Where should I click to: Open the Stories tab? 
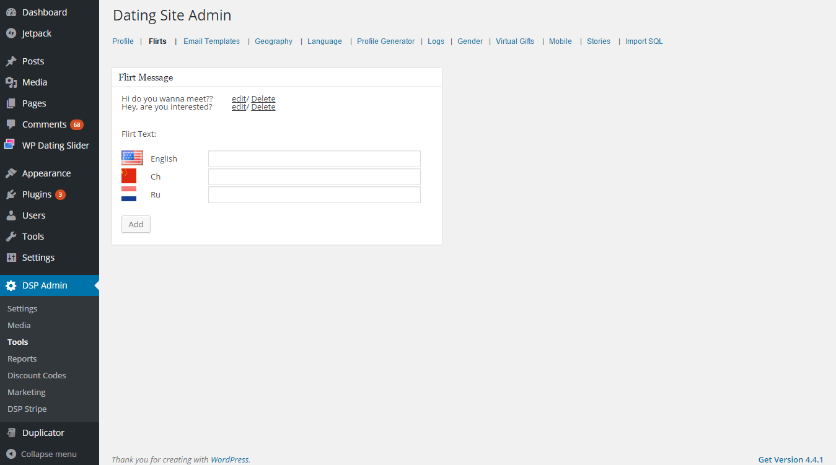599,41
